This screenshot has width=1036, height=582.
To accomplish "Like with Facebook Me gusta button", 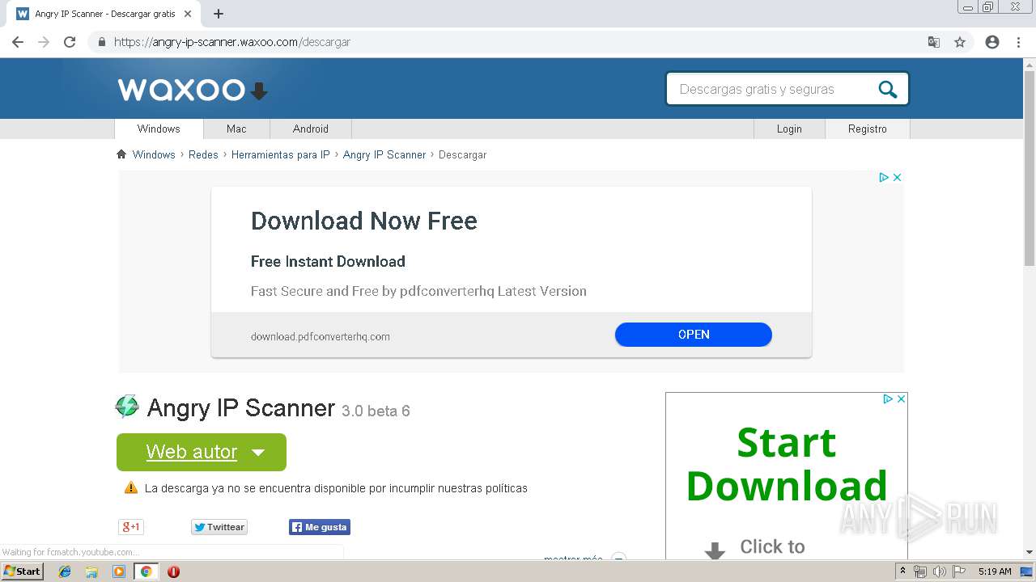I will coord(320,527).
